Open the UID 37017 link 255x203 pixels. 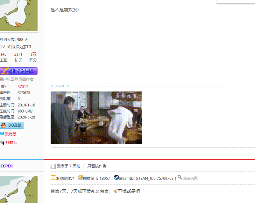[23, 86]
